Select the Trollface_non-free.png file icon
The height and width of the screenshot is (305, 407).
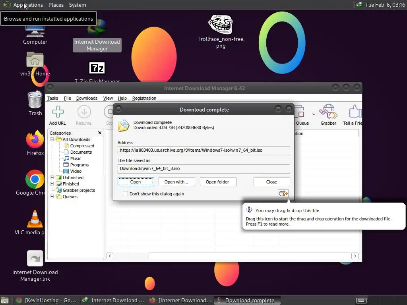pyautogui.click(x=221, y=24)
